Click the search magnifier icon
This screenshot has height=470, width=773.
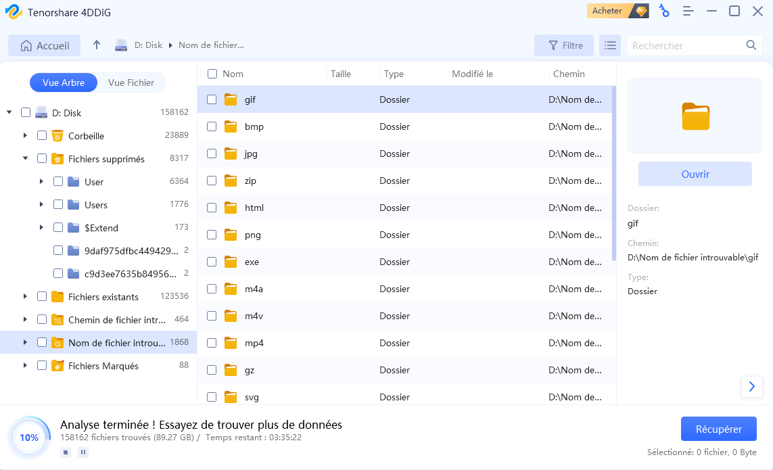[751, 45]
